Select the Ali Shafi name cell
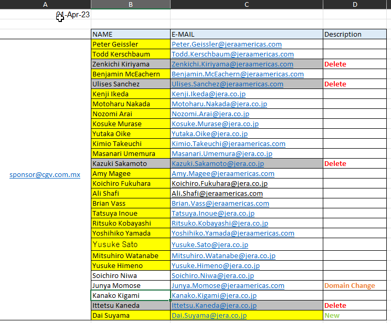Viewport: 391px width, 323px height. (x=131, y=193)
